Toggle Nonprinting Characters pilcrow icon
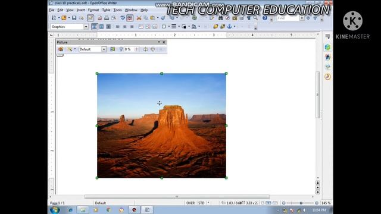 [249, 18]
